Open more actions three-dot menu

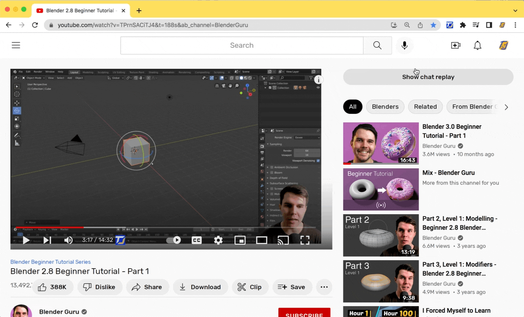tap(324, 287)
